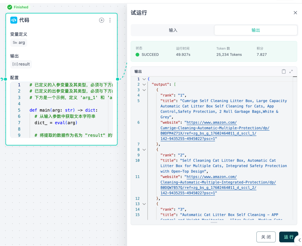Collapse the first item object on line 3
Screen dimensions: 302x246
[144, 90]
